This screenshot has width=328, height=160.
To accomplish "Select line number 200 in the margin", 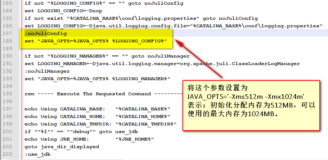I will click(x=8, y=132).
